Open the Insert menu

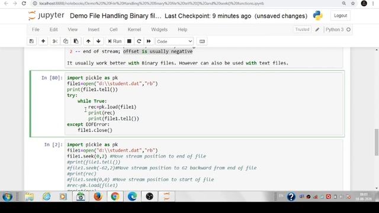[94, 30]
